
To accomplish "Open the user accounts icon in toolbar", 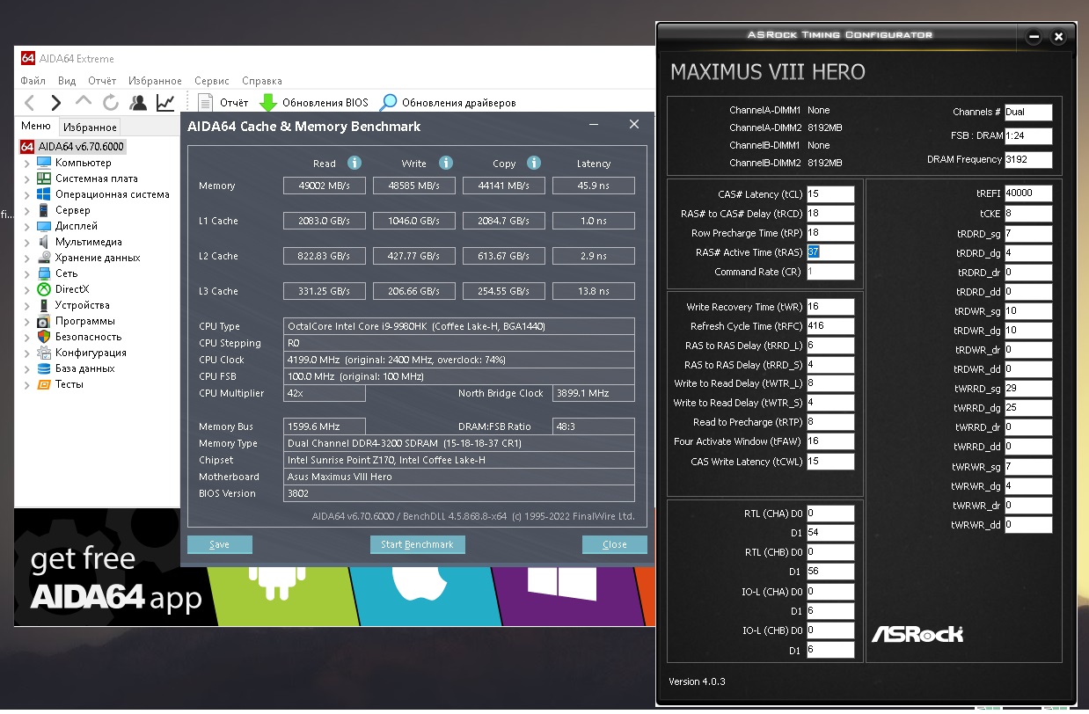I will (138, 103).
